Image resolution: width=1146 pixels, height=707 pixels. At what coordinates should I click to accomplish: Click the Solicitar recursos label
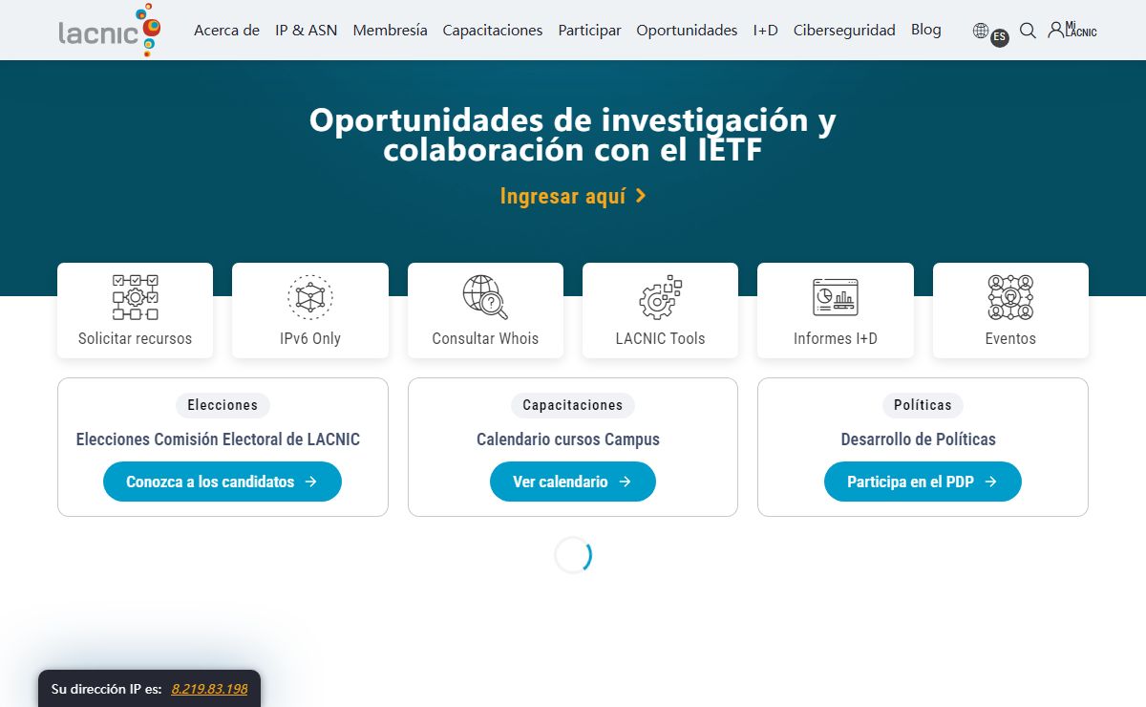point(135,338)
